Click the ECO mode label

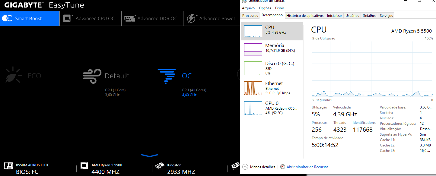(34, 76)
